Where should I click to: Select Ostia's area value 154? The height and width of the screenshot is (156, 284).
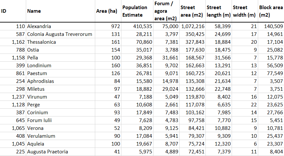pyautogui.click(x=108, y=50)
